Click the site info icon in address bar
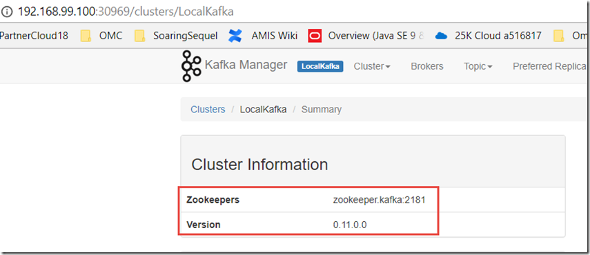 point(7,11)
